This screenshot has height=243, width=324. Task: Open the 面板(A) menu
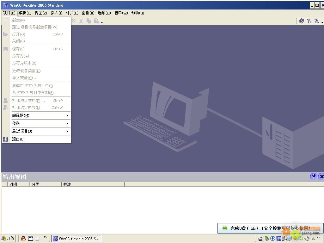tap(88, 13)
